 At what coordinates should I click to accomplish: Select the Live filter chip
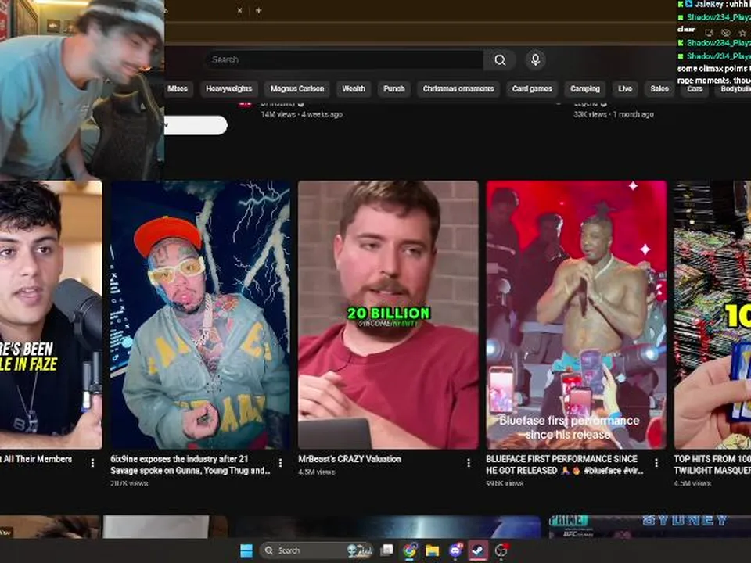click(x=625, y=88)
